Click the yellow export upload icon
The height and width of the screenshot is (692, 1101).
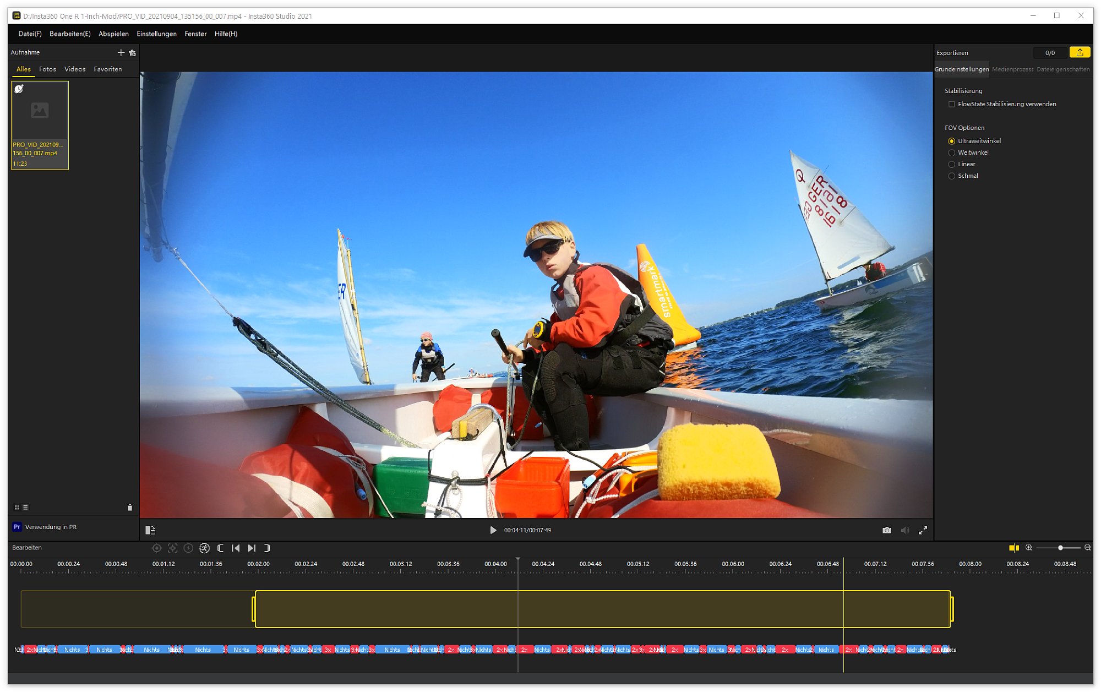[x=1079, y=52]
